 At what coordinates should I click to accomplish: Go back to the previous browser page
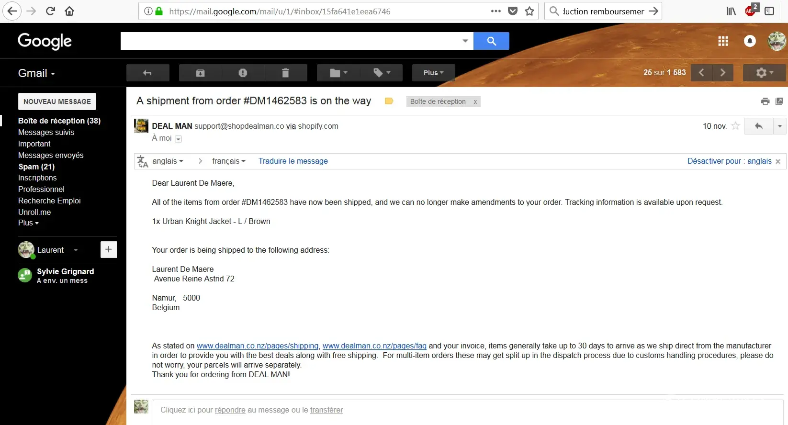click(12, 11)
